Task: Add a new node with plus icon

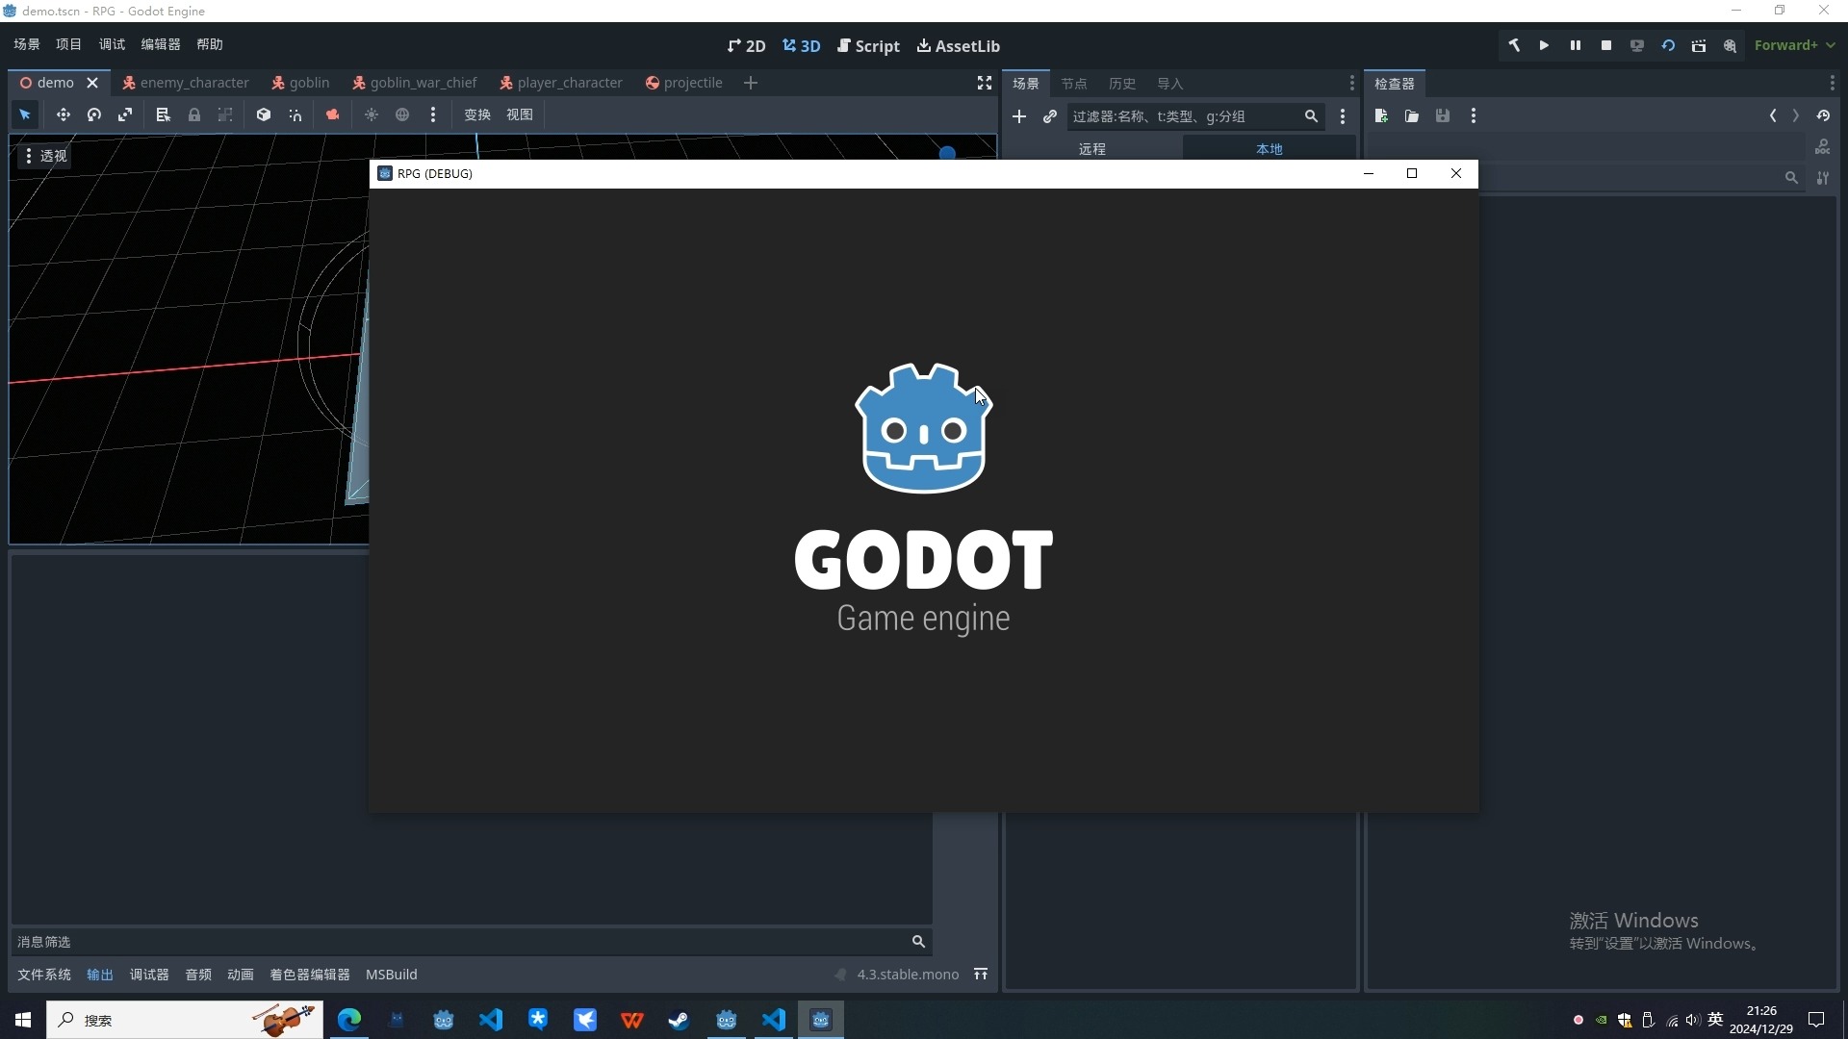Action: pos(1019,116)
